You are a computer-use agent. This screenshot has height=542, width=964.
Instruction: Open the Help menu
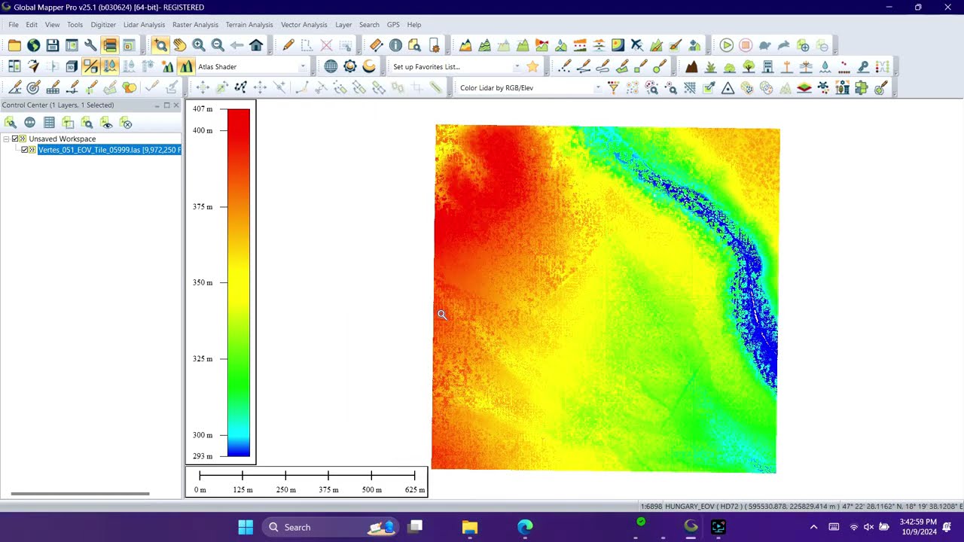(x=414, y=25)
